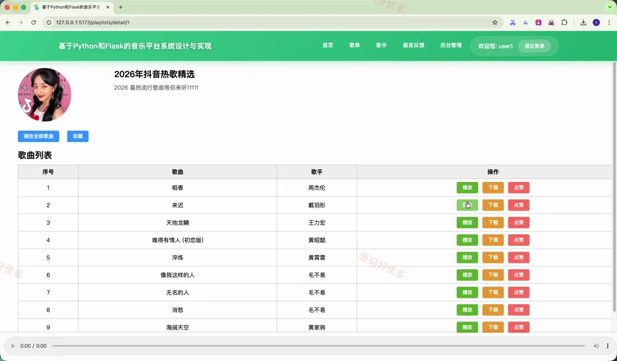617x361 pixels.
Task: Open a new browser tab
Action: click(x=121, y=7)
